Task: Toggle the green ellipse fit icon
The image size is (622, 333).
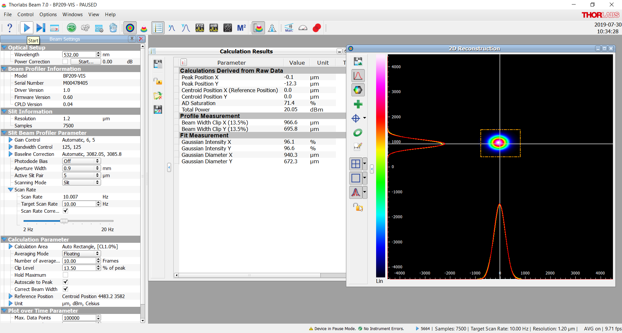Action: pyautogui.click(x=358, y=133)
